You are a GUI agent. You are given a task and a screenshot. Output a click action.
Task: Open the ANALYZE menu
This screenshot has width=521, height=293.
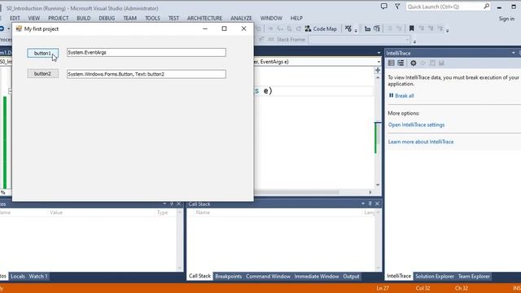[241, 18]
